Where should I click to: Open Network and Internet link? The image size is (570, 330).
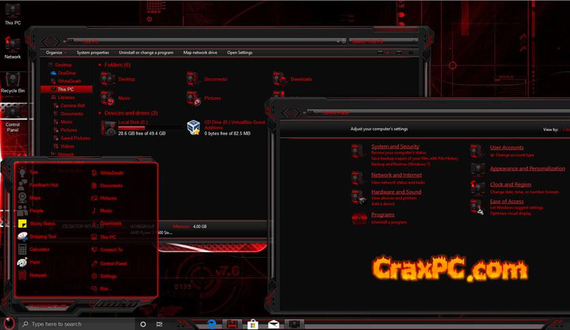(x=396, y=175)
